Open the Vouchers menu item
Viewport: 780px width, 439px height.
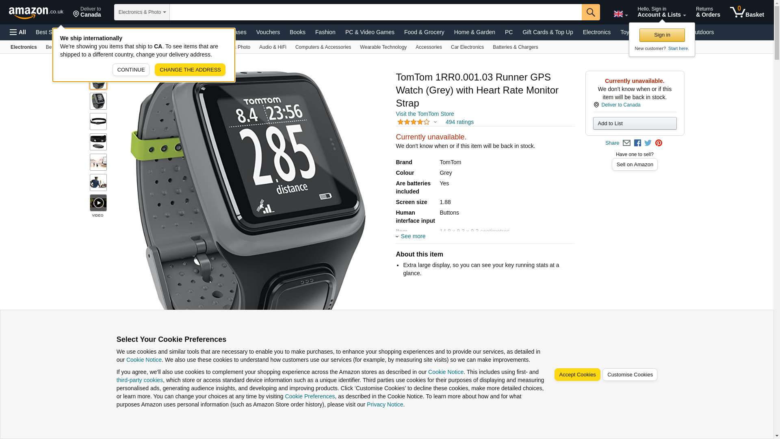268,32
